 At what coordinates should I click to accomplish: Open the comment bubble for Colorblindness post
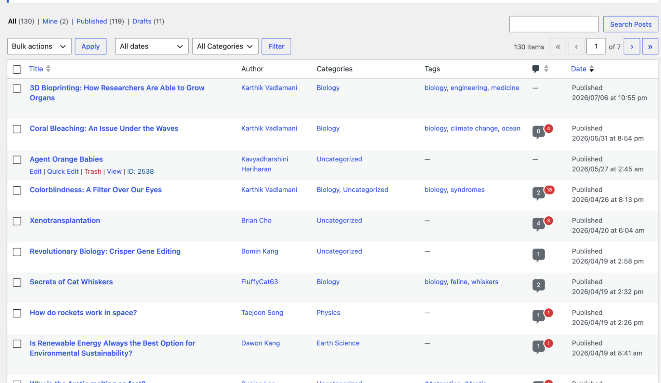[538, 193]
